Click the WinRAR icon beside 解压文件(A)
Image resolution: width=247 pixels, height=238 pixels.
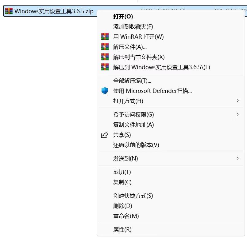click(x=105, y=47)
